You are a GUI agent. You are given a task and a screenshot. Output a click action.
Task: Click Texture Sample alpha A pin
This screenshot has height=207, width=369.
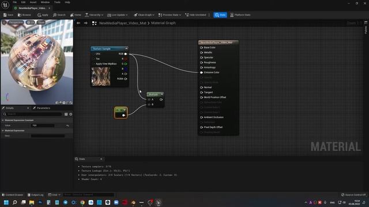point(126,74)
